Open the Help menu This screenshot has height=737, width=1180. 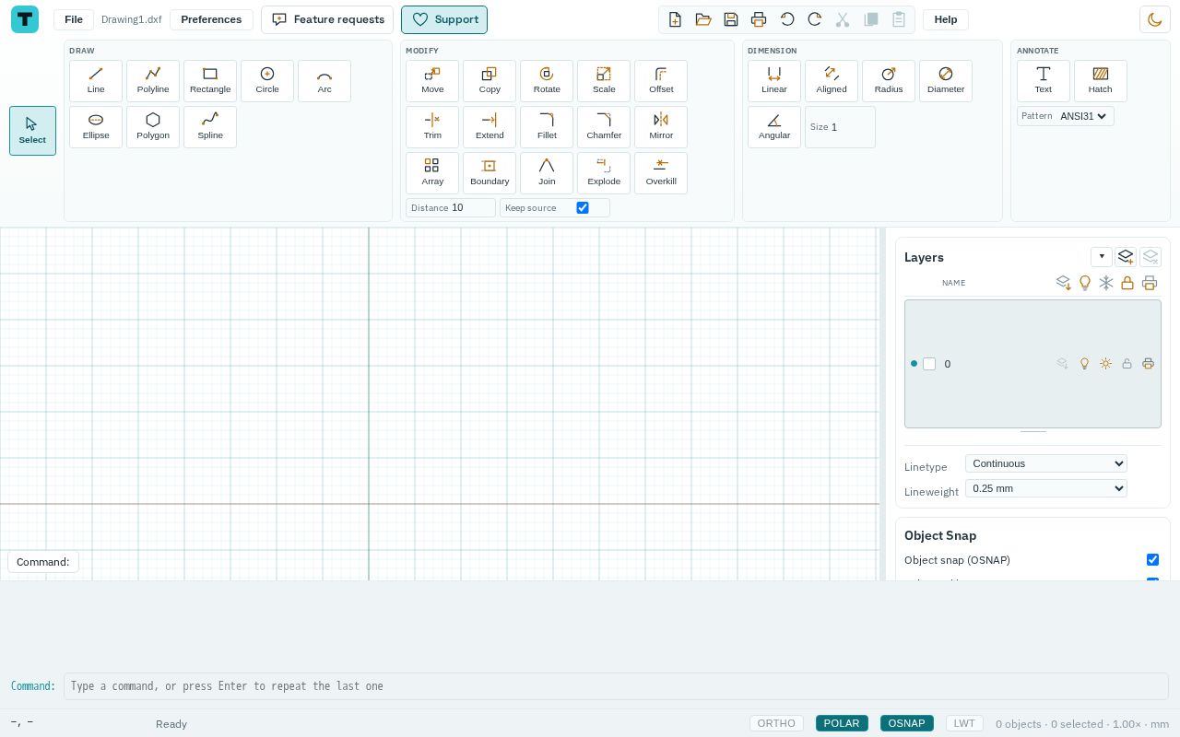(946, 19)
